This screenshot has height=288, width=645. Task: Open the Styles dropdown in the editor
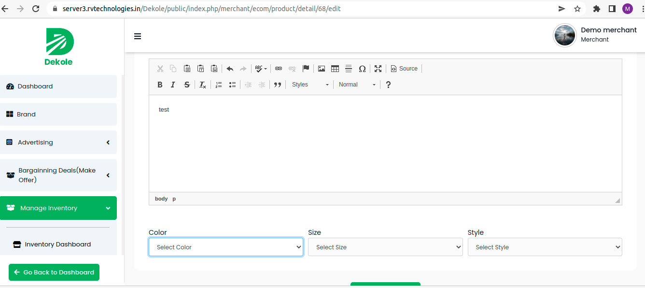pos(310,85)
